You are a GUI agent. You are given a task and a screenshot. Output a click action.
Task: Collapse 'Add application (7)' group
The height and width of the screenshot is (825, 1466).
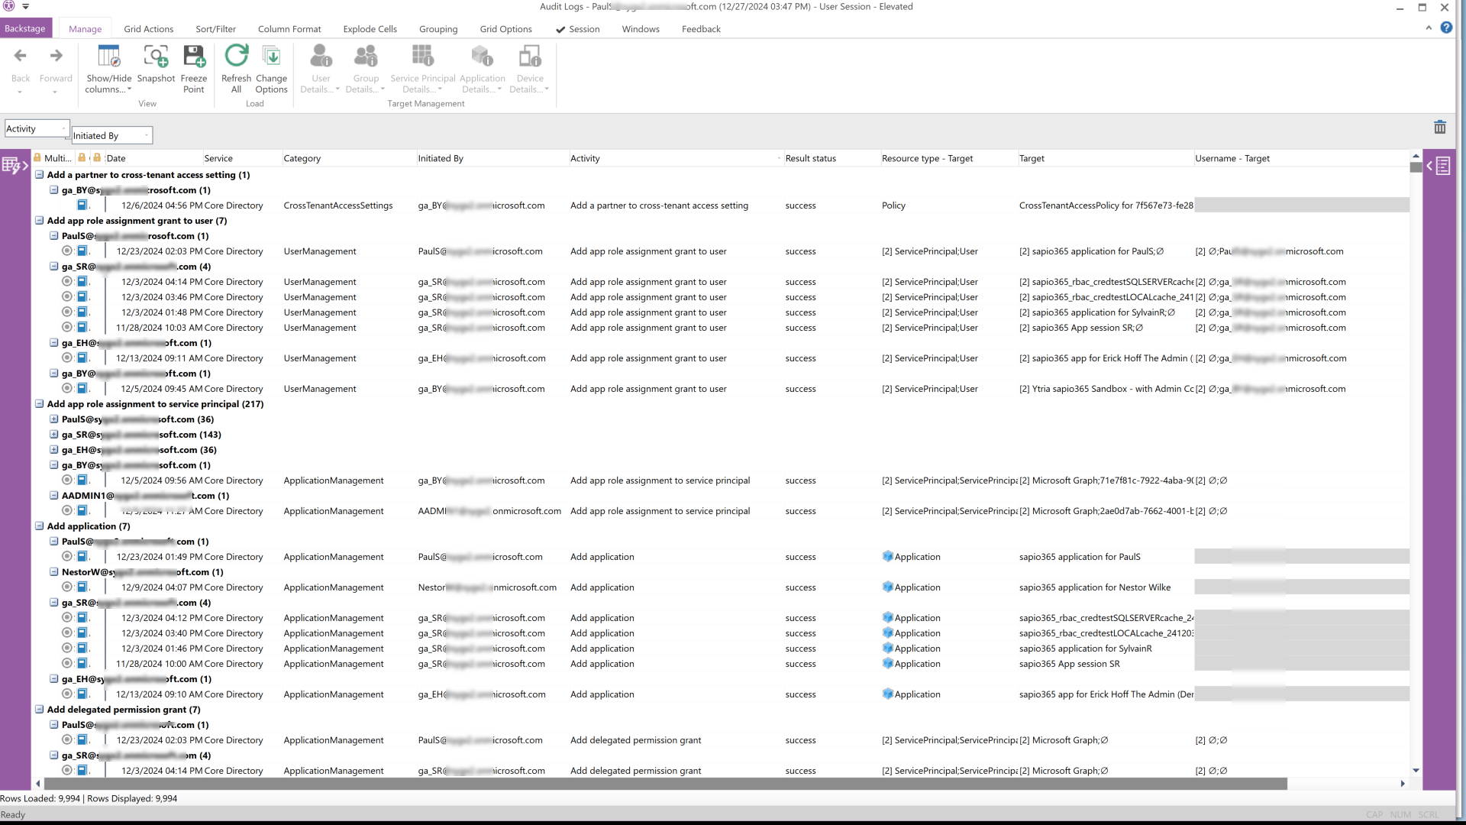(39, 526)
